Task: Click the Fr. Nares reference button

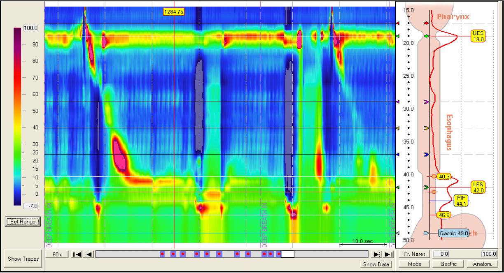Action: (414, 254)
